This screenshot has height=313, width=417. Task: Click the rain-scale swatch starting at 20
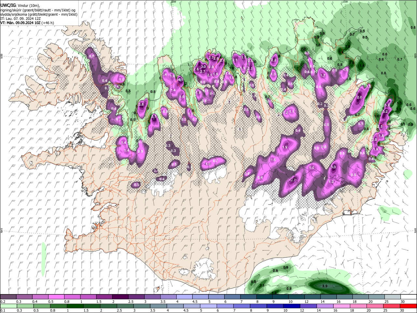click(x=375, y=306)
